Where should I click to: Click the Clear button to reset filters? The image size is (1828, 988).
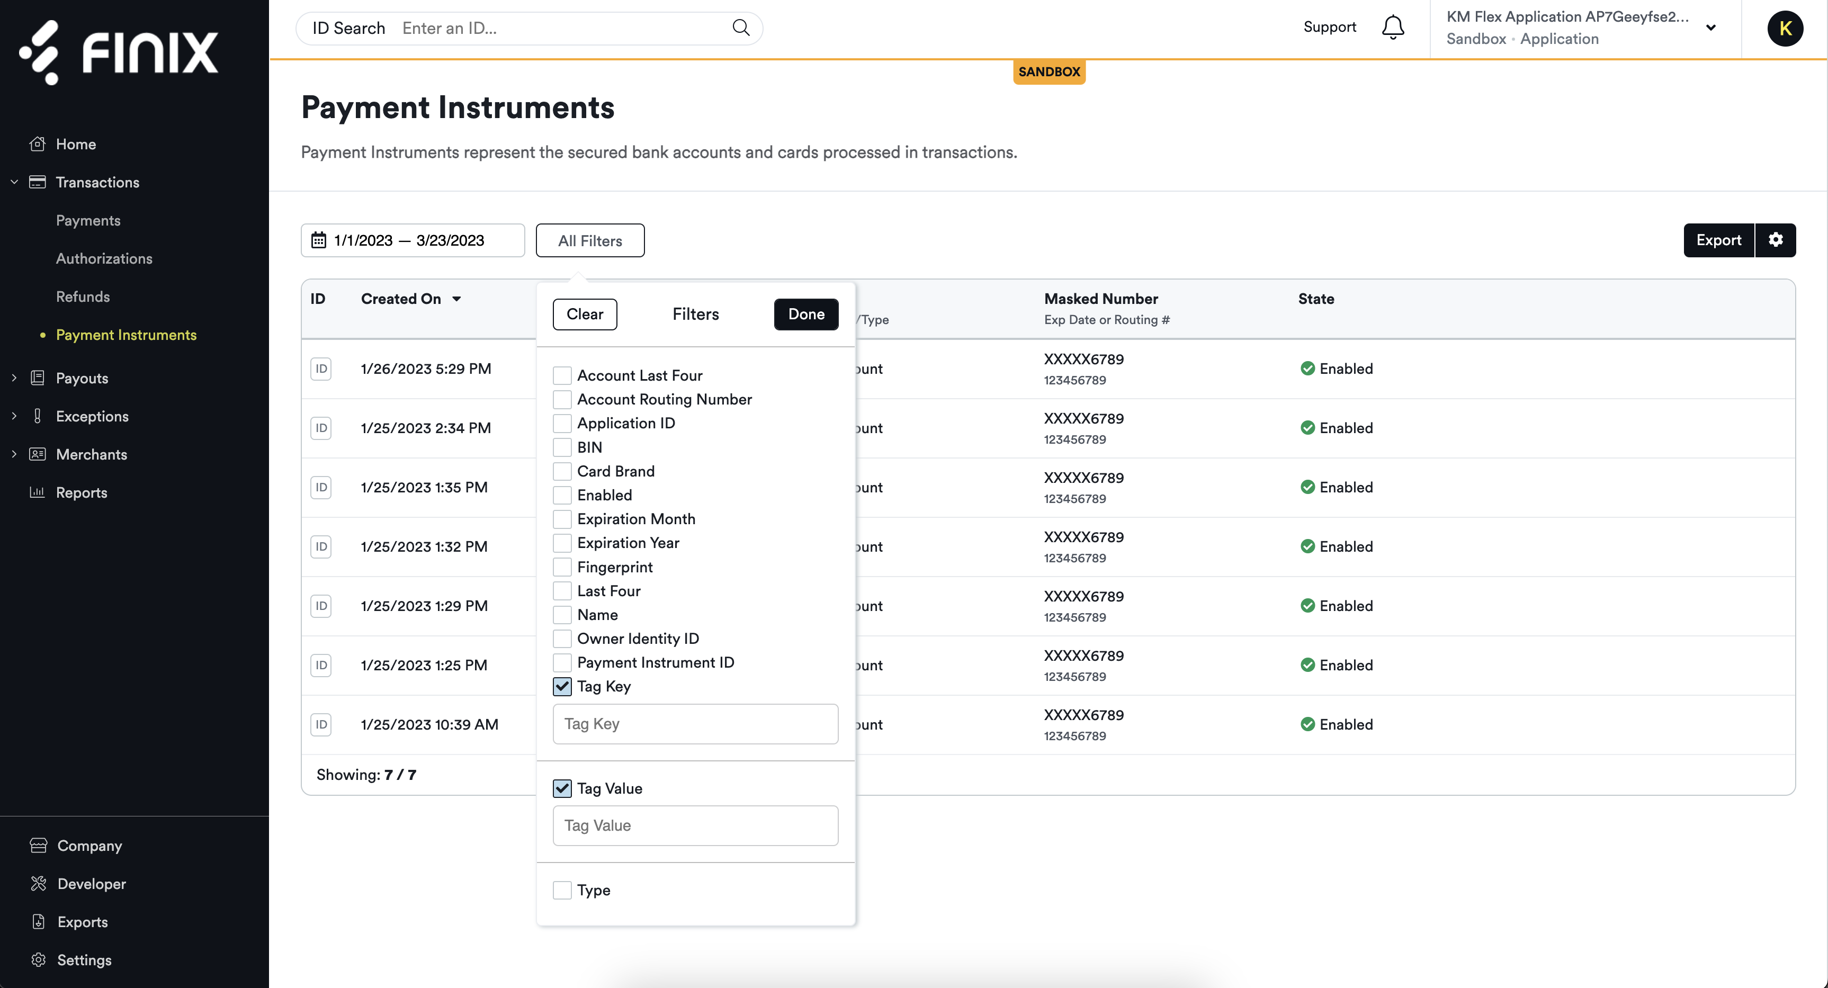(584, 314)
